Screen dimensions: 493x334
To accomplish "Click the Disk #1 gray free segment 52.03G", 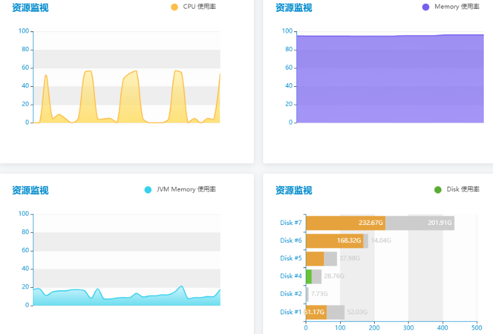I will (335, 312).
